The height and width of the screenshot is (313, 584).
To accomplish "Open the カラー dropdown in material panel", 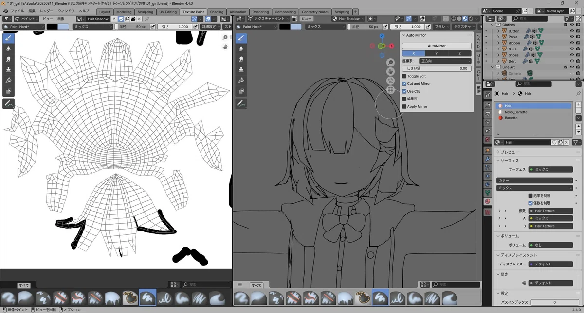I will (x=534, y=181).
